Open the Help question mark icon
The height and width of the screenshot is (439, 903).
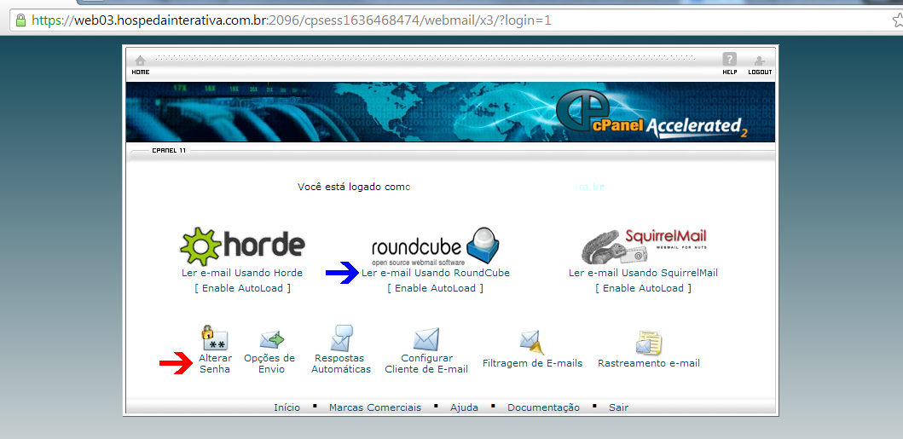tap(729, 60)
